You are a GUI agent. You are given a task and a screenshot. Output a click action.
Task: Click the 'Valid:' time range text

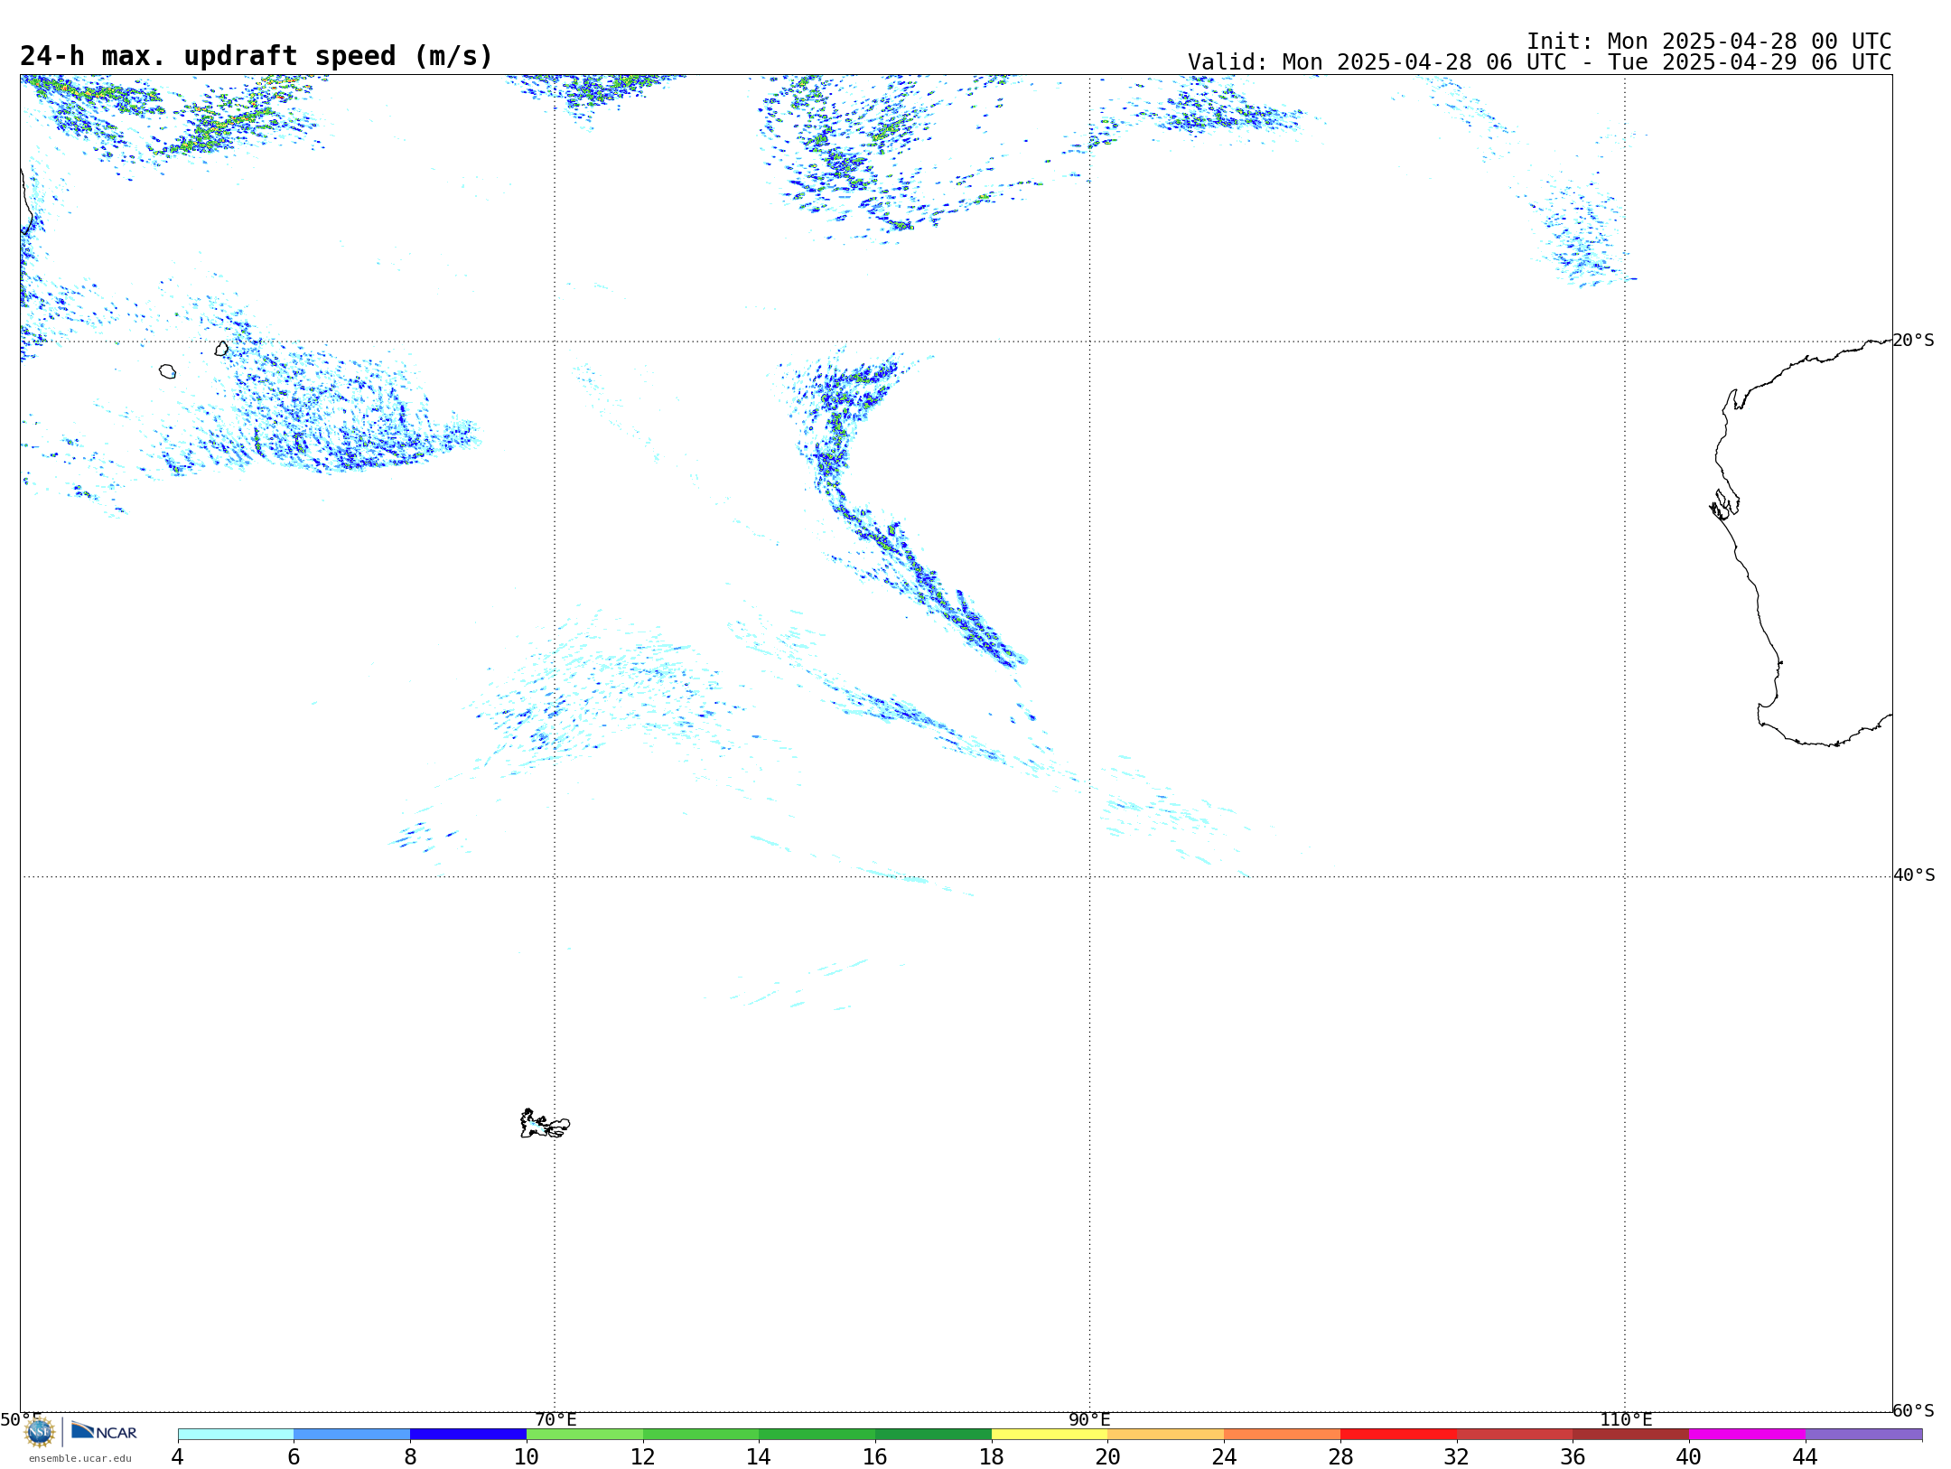pyautogui.click(x=1540, y=62)
